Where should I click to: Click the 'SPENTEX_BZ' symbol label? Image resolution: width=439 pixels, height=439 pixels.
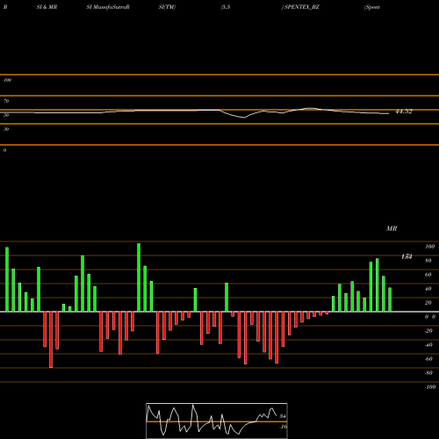point(302,7)
